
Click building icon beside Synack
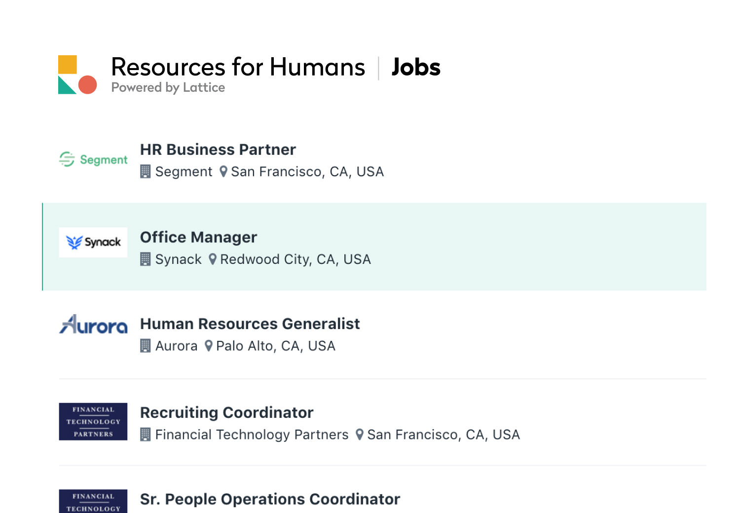pyautogui.click(x=145, y=259)
